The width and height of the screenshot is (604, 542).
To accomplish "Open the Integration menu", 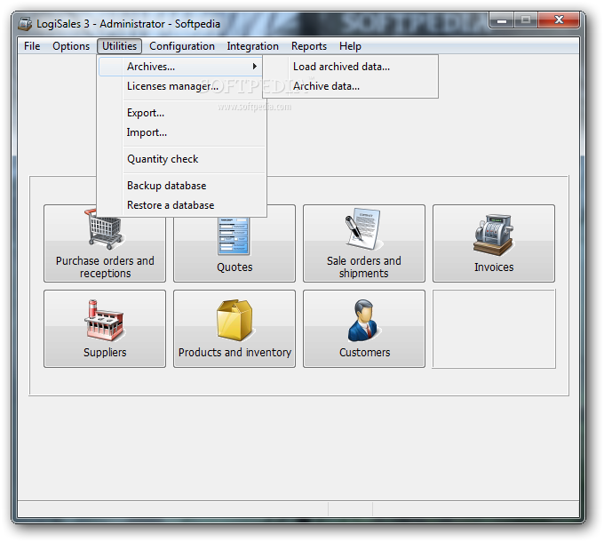I will tap(252, 46).
